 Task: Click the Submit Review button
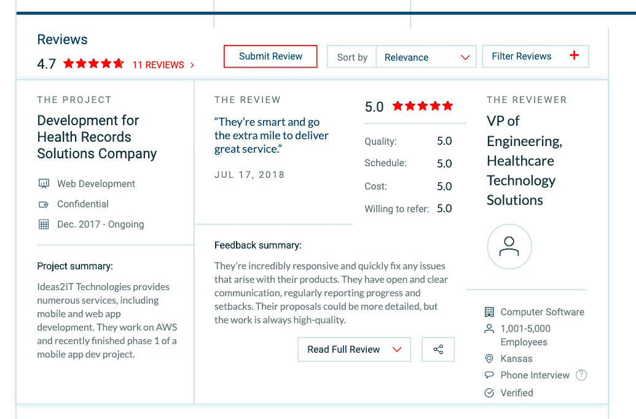click(270, 56)
